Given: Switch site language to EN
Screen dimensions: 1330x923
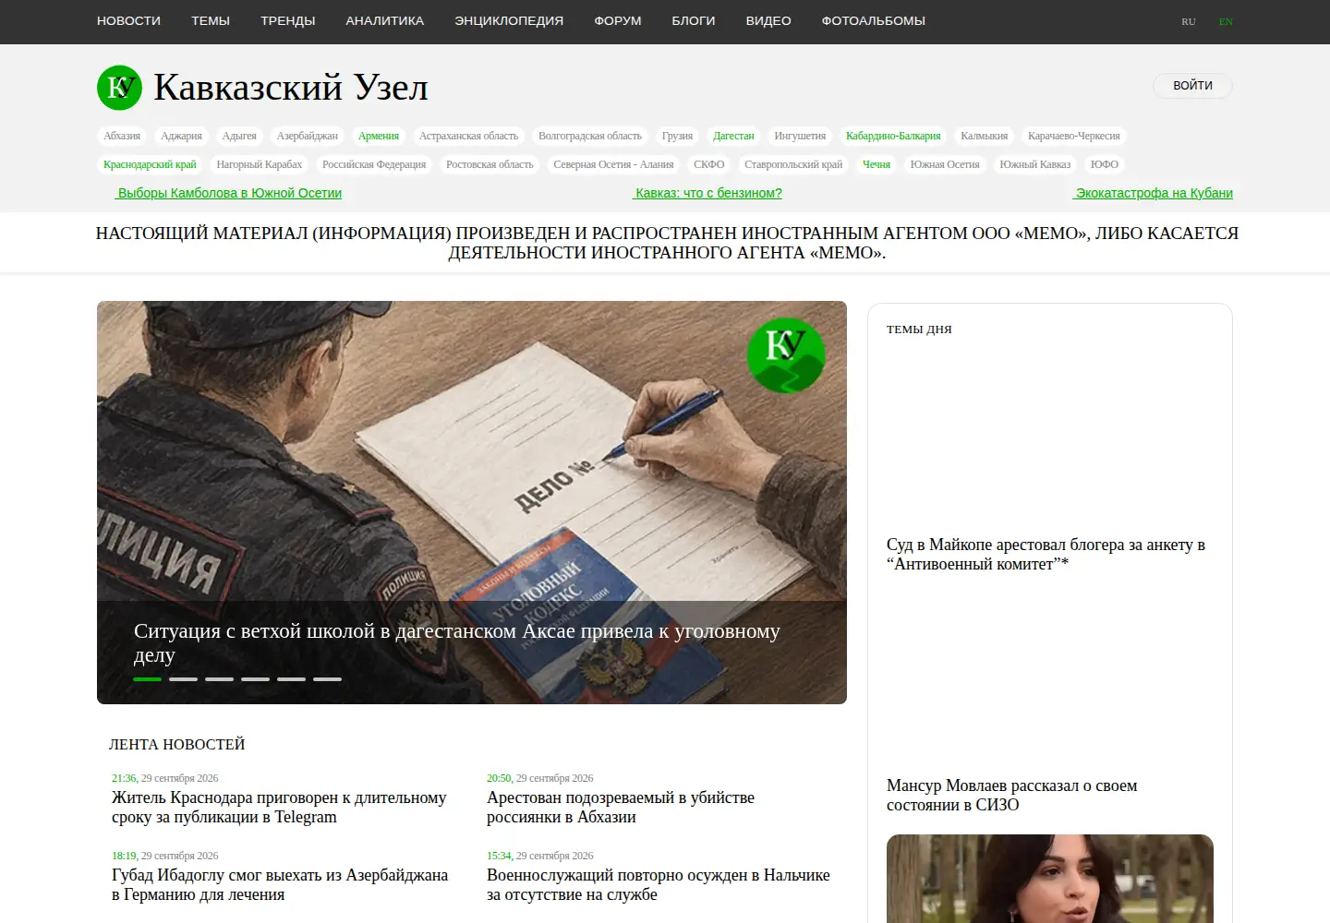Looking at the screenshot, I should pos(1226,21).
